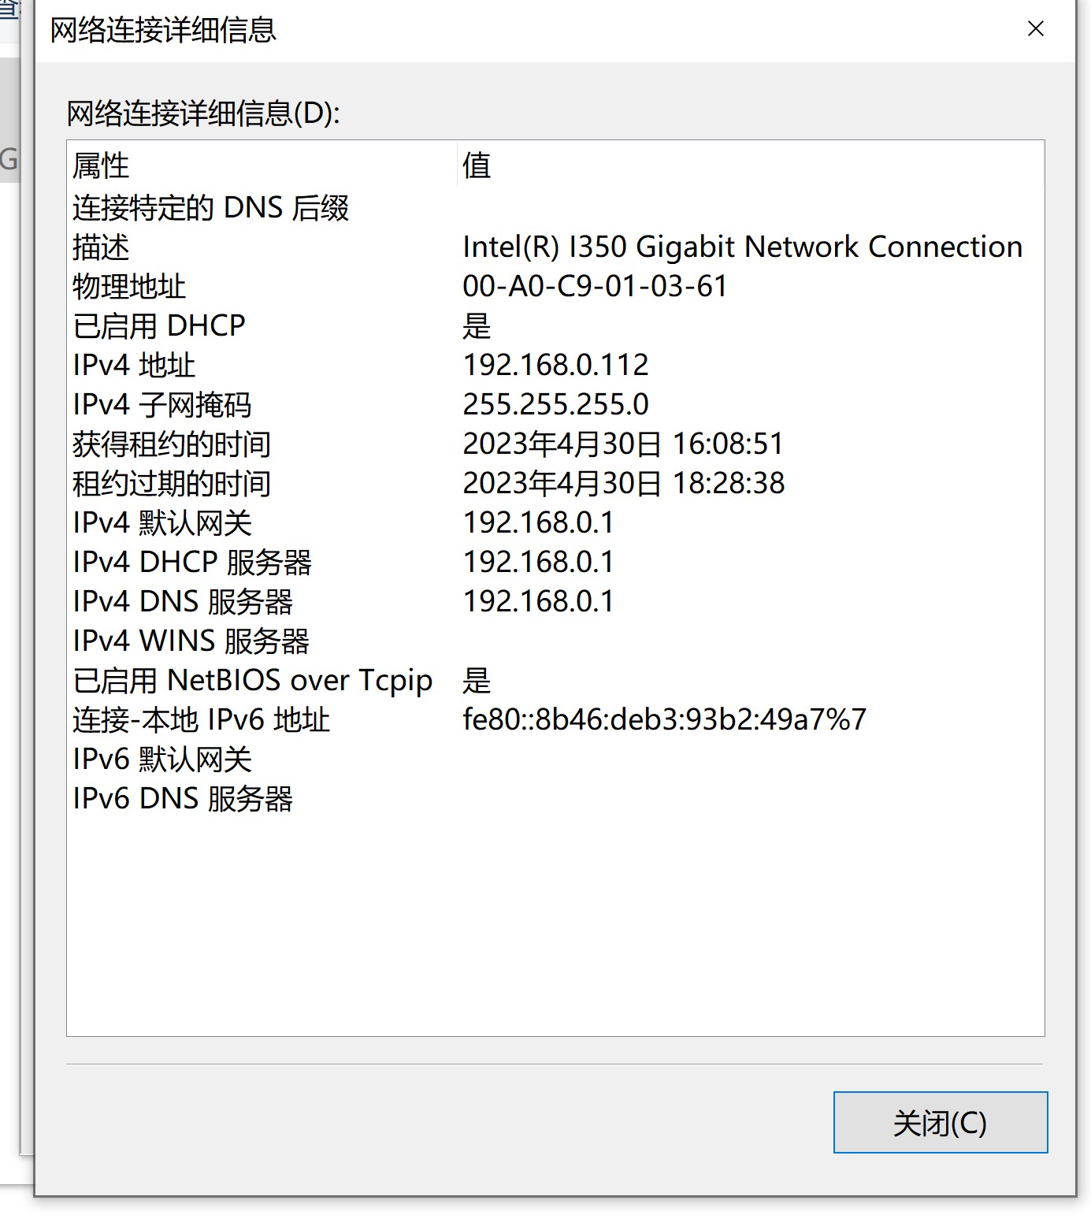Image resolution: width=1091 pixels, height=1226 pixels.
Task: Pick the IPv6 DNS 服务器 row
Action: pyautogui.click(x=183, y=799)
